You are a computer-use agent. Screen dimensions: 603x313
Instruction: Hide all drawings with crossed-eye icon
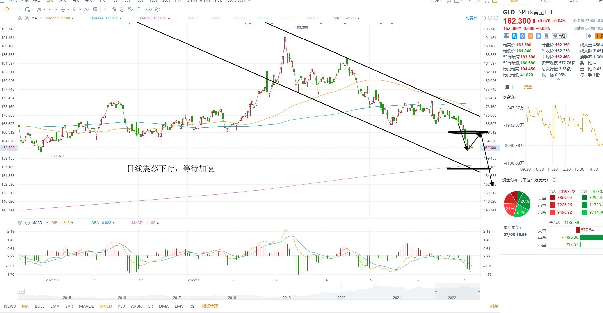(x=130, y=9)
